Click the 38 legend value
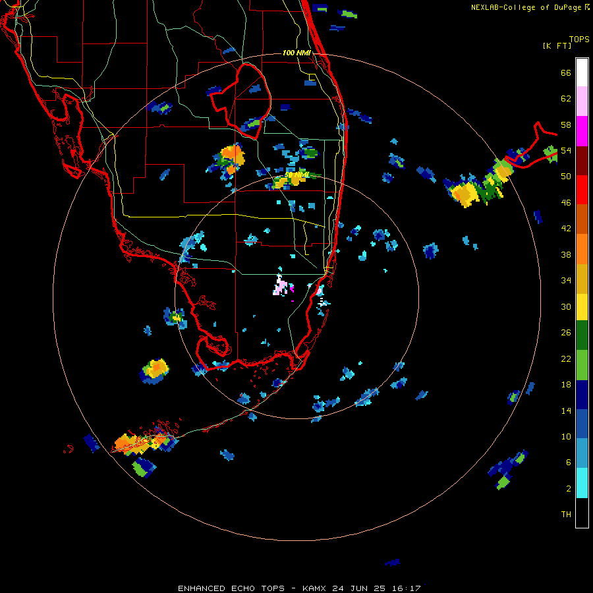The image size is (593, 593). pyautogui.click(x=566, y=254)
